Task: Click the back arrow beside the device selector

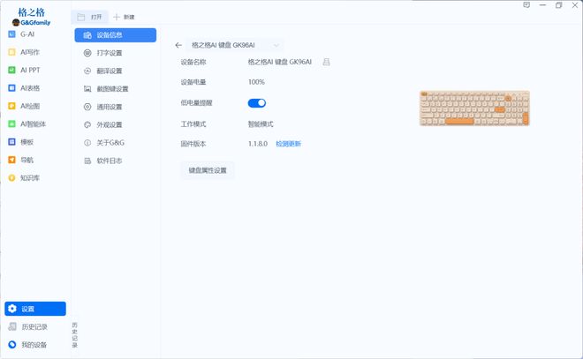Action: 178,44
